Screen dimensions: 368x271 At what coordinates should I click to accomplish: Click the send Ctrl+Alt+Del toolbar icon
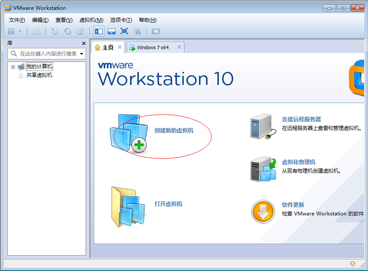[x=36, y=31]
